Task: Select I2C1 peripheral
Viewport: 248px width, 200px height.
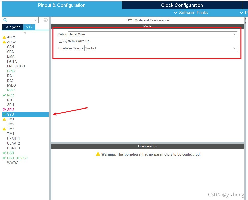Action: coord(10,76)
